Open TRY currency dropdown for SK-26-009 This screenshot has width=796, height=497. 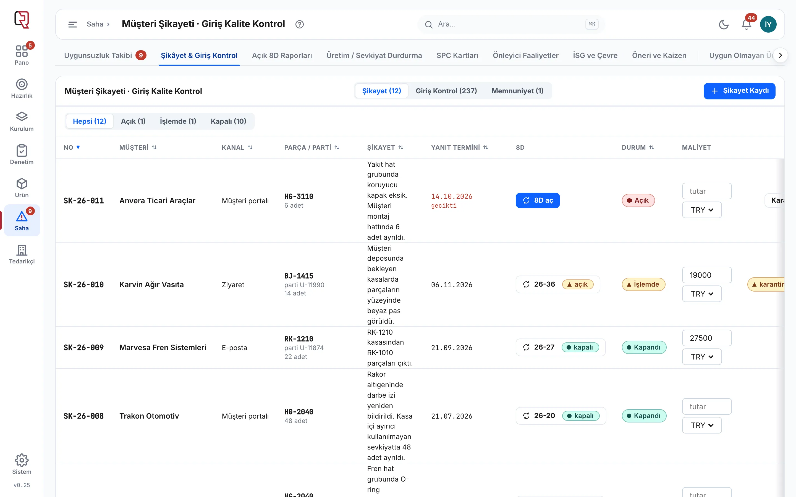701,357
